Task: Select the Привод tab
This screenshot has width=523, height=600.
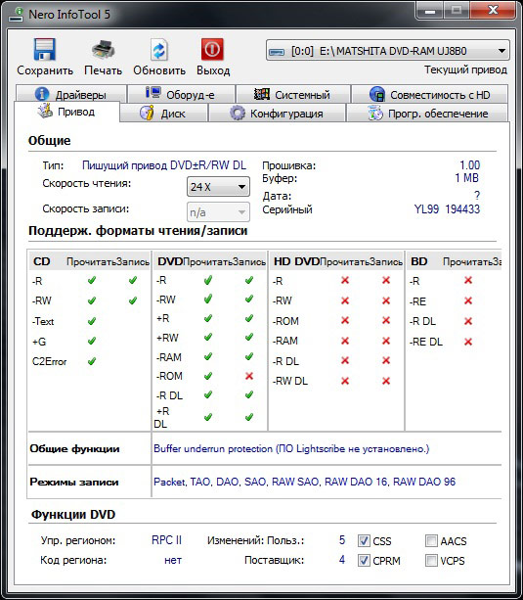Action: click(66, 112)
